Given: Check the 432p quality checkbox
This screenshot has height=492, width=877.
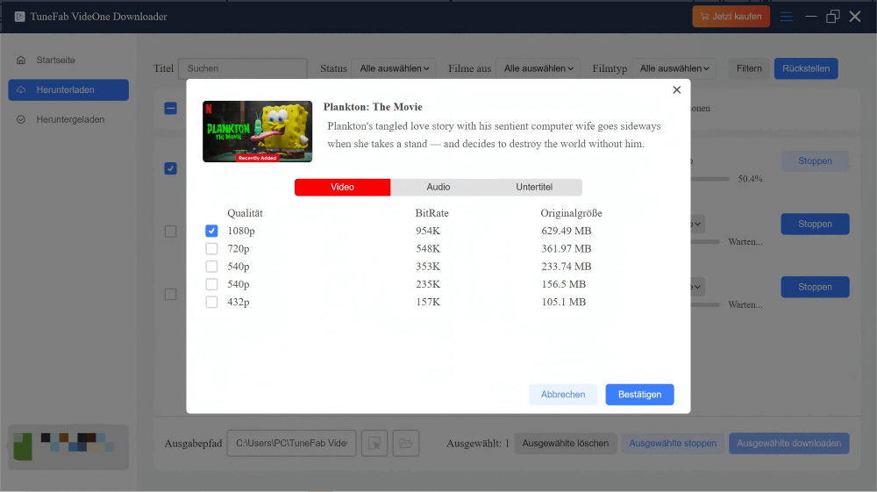Looking at the screenshot, I should (x=211, y=302).
